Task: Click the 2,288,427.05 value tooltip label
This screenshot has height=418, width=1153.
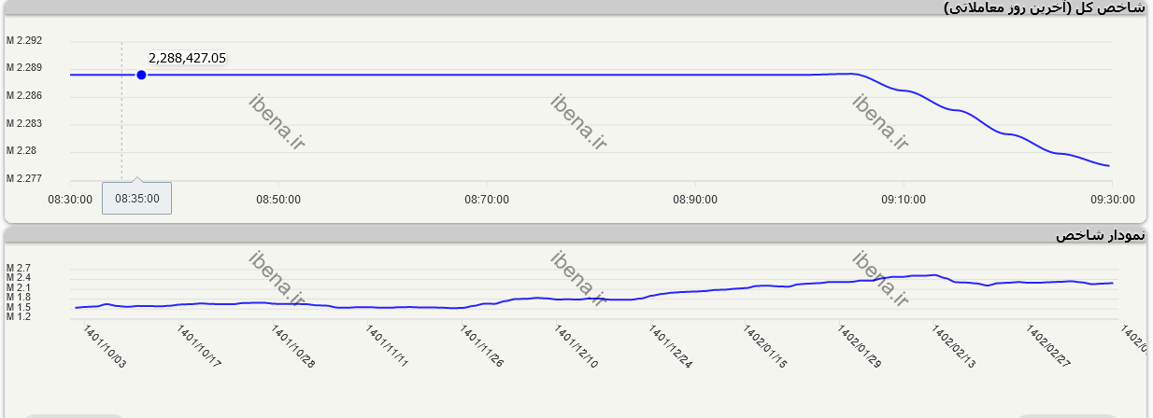Action: pyautogui.click(x=187, y=58)
